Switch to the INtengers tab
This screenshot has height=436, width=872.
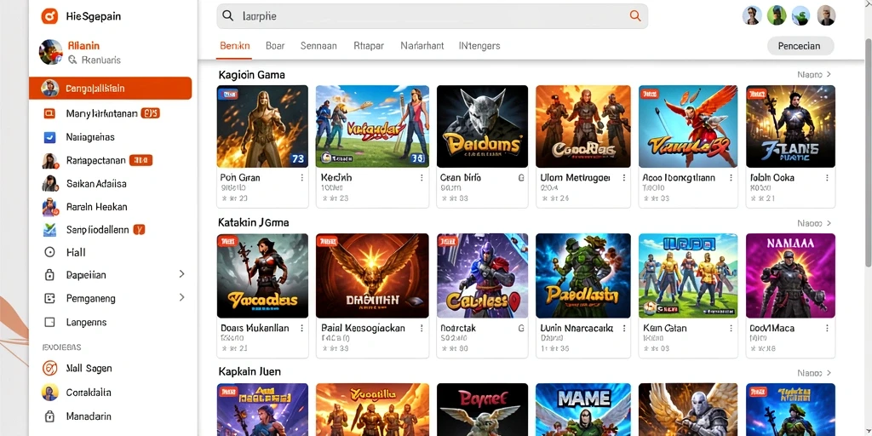[x=479, y=46]
